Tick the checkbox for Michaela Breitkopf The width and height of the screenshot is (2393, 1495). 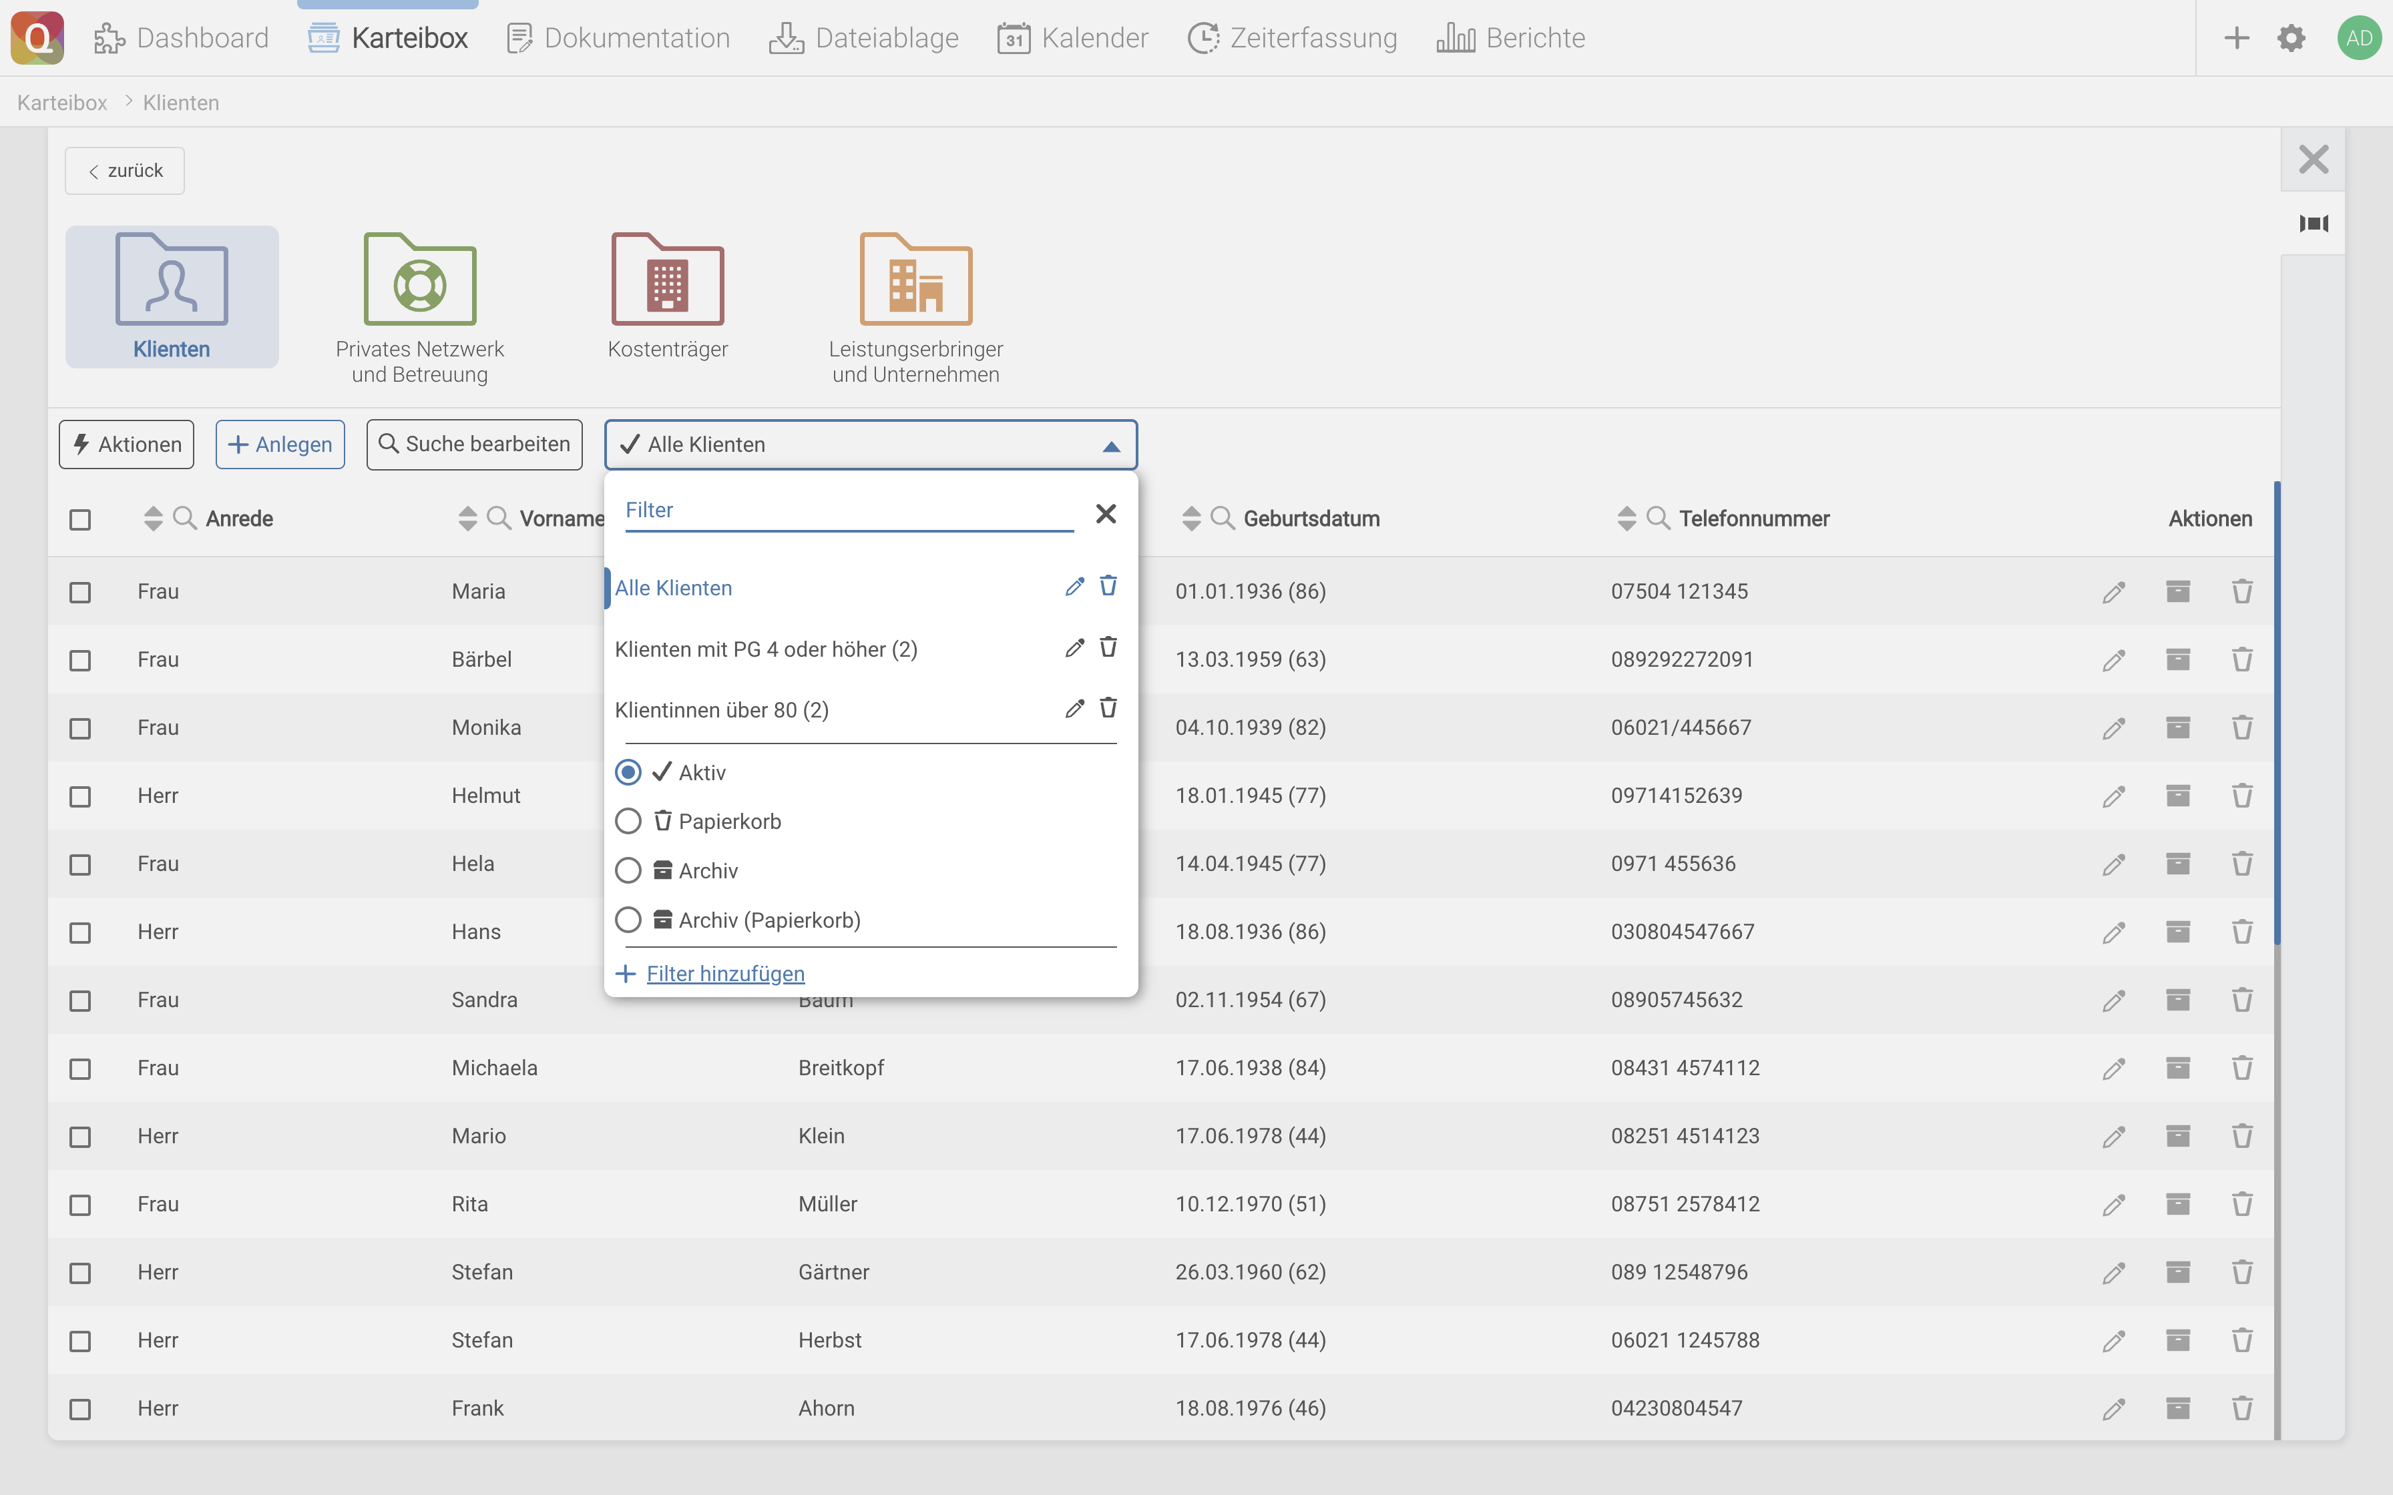[x=80, y=1069]
